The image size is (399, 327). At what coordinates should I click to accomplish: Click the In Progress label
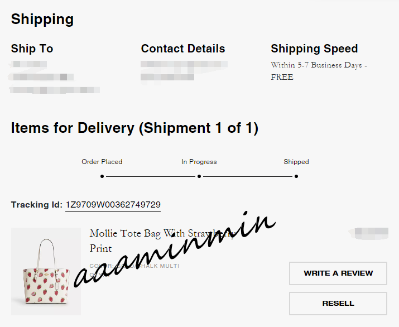(199, 162)
